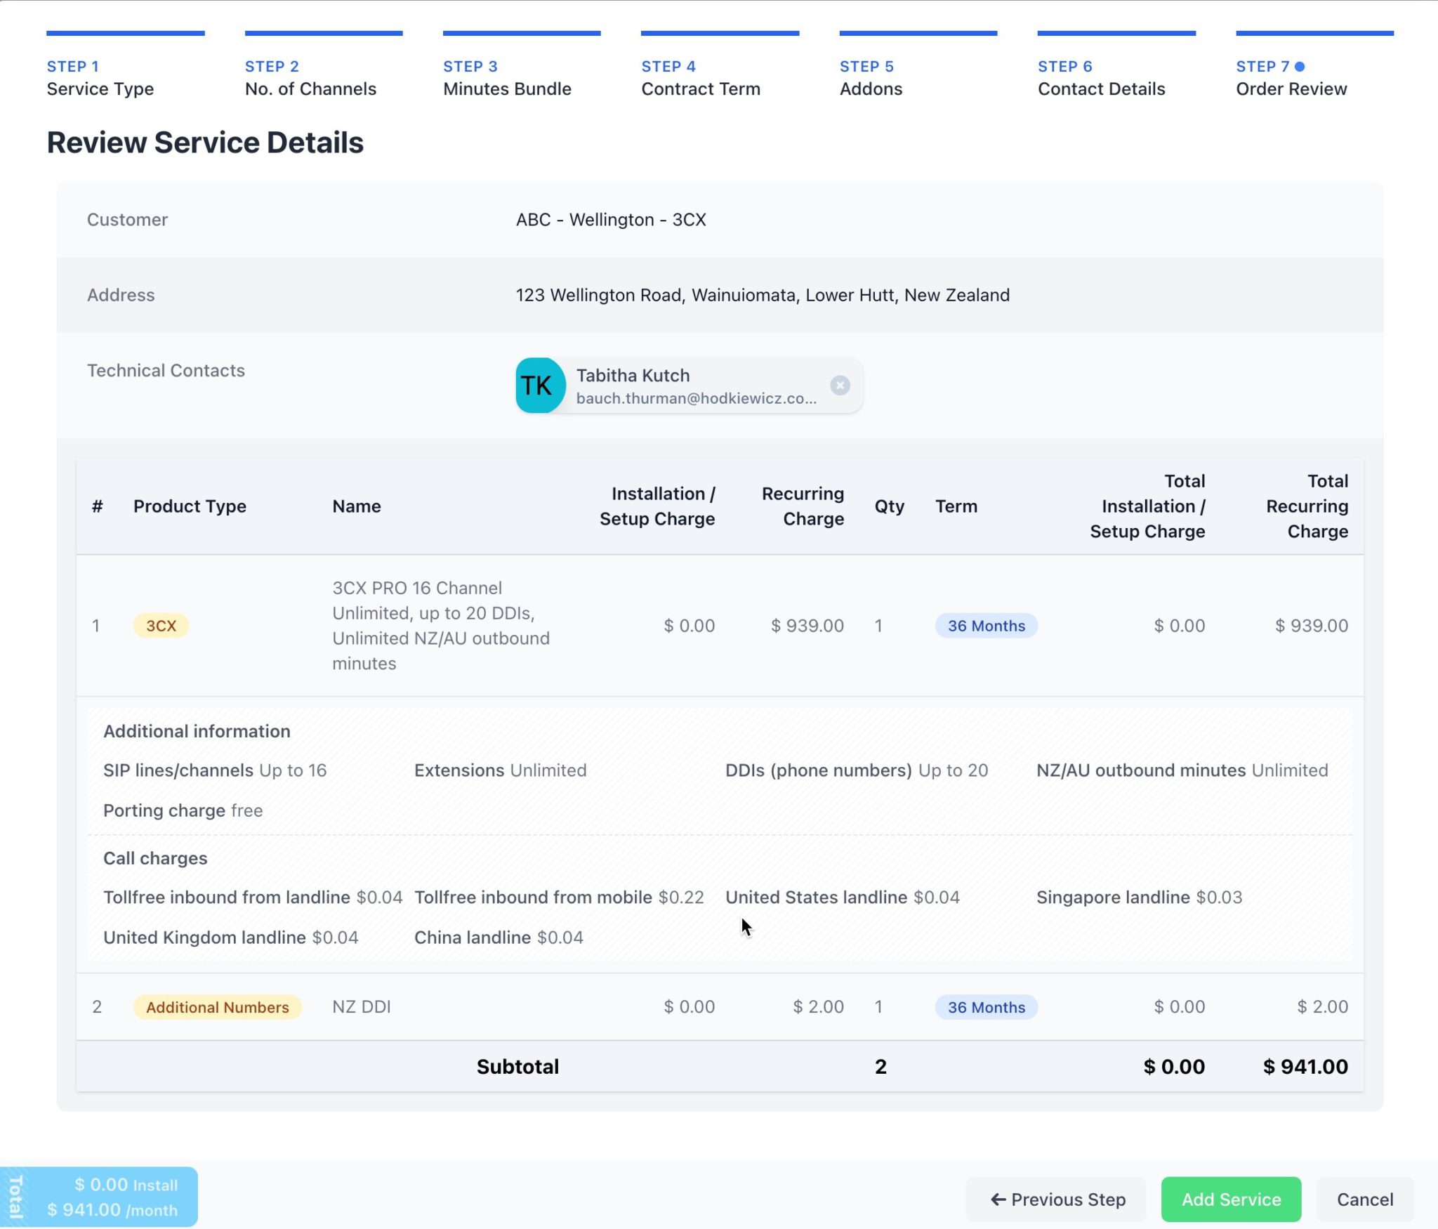This screenshot has height=1229, width=1438.
Task: Click the Installation / Setup Charge column header
Action: tap(657, 506)
